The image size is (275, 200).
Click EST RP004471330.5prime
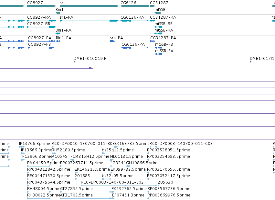point(28,179)
